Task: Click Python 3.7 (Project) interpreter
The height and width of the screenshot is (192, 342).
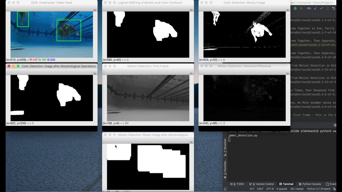Action: tap(319, 189)
